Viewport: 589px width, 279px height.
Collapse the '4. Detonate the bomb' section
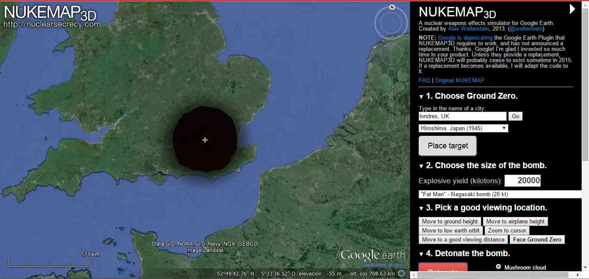pos(421,254)
